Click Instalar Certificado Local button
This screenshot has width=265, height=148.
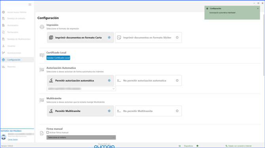tap(58, 58)
